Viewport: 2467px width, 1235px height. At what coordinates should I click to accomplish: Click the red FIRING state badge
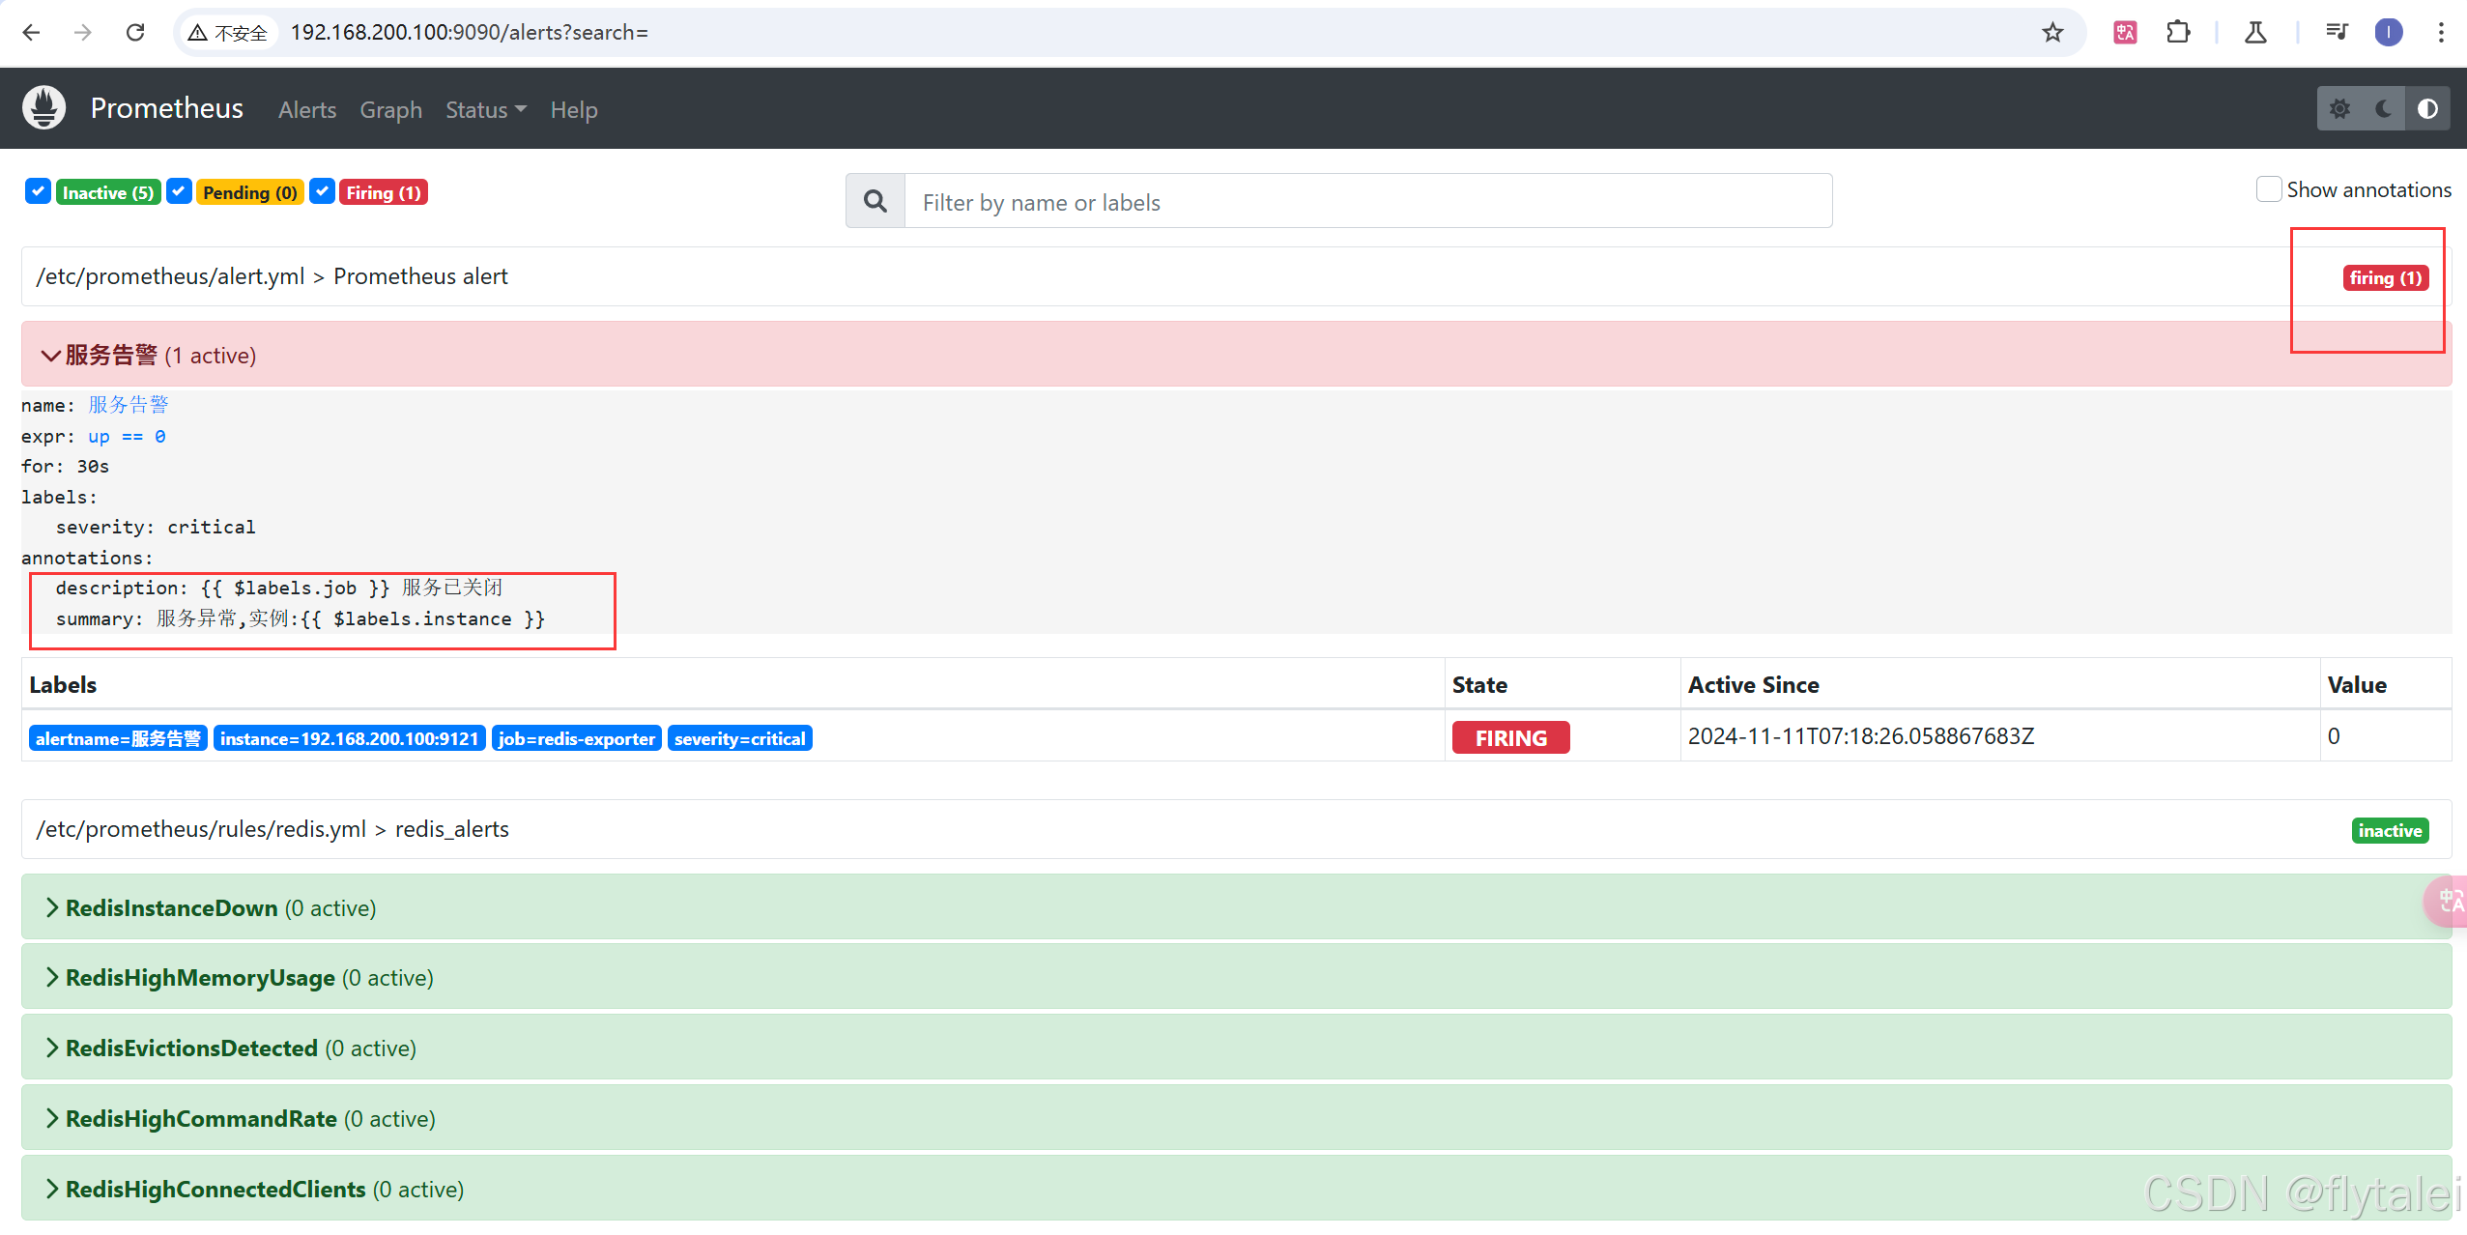(x=1509, y=737)
